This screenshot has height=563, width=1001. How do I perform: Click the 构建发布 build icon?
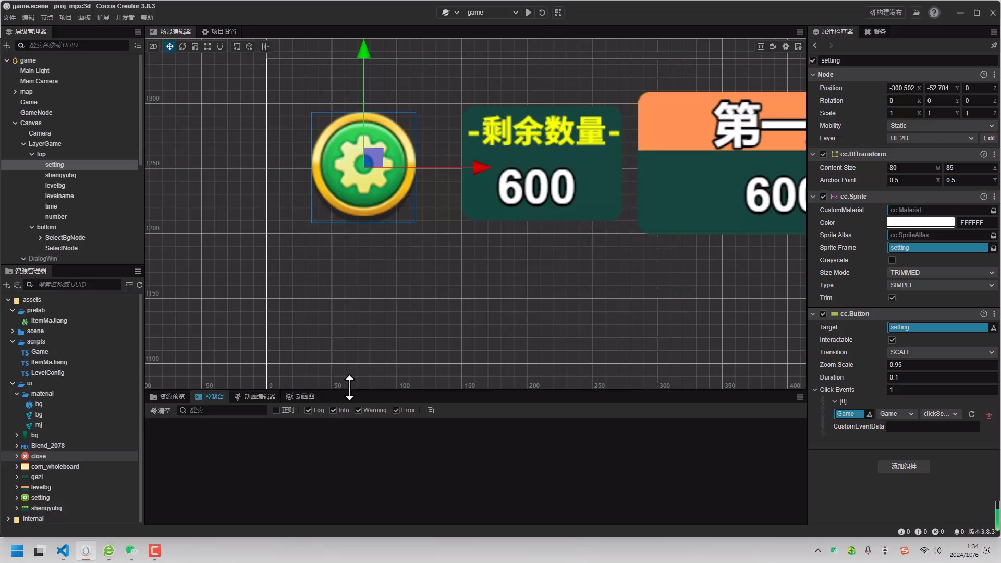[x=885, y=12]
